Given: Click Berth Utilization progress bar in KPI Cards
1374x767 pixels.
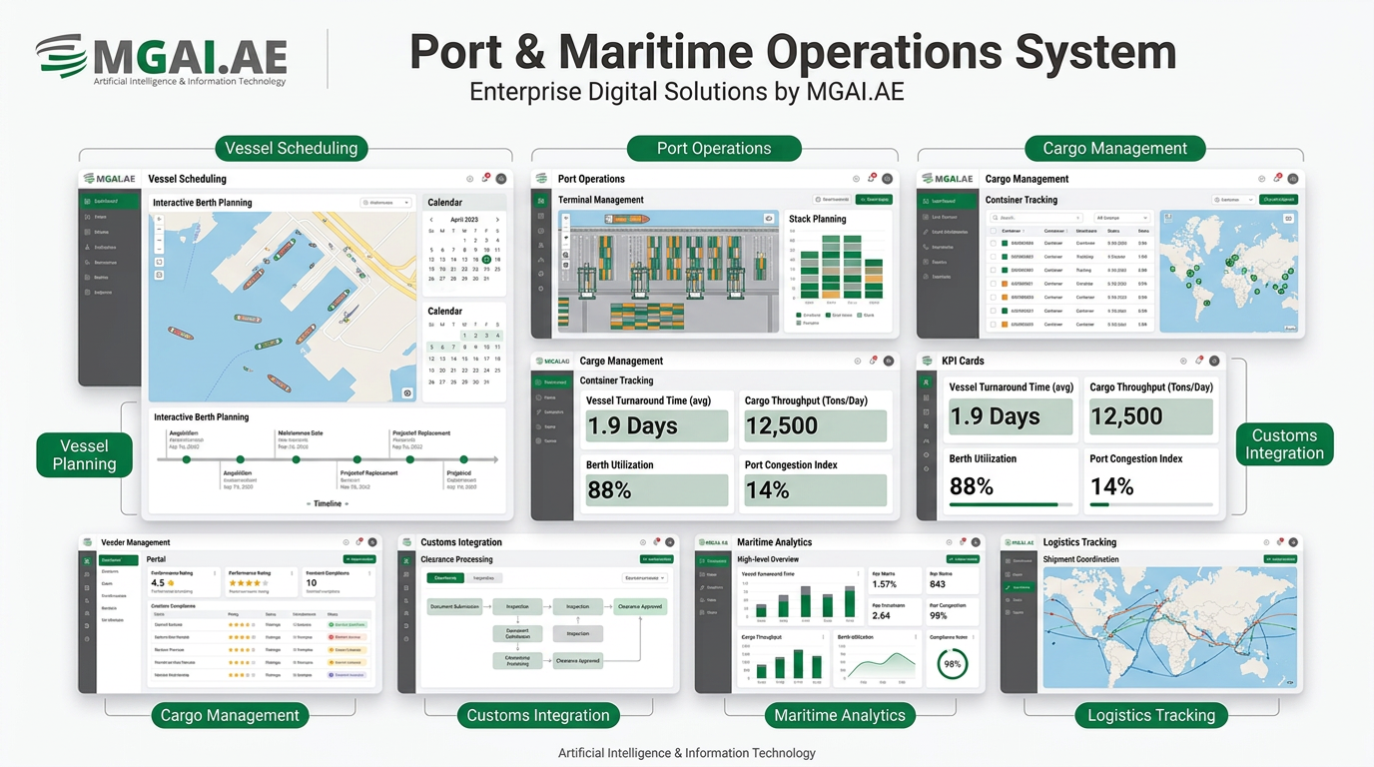Looking at the screenshot, I should (1011, 504).
